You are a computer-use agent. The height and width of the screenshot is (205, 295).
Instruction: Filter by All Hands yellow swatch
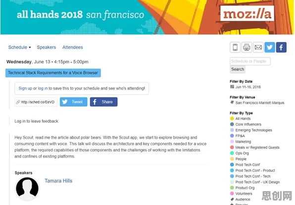click(232, 118)
